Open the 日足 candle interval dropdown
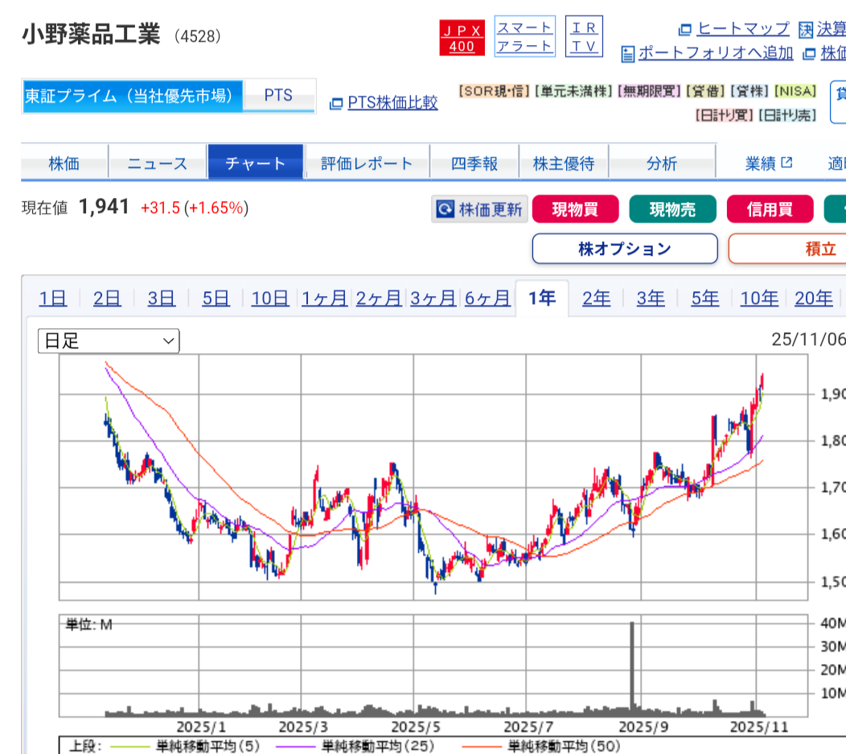This screenshot has height=754, width=846. click(109, 340)
